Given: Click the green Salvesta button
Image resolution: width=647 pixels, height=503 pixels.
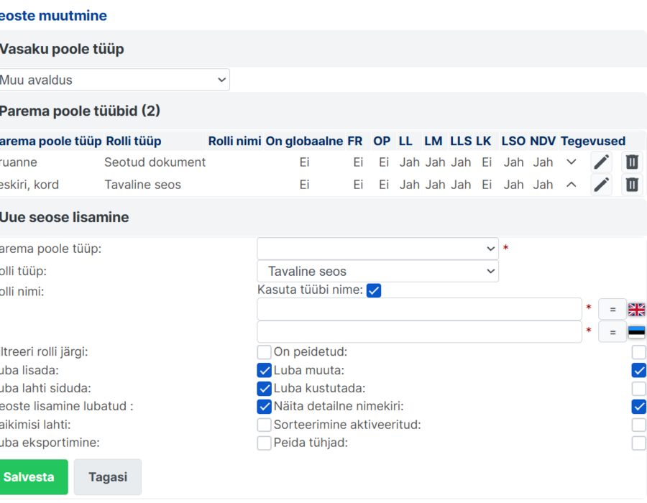Looking at the screenshot, I should coord(33,477).
